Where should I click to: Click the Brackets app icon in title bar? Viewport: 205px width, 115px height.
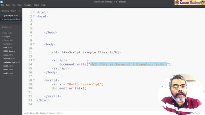coord(2,2)
